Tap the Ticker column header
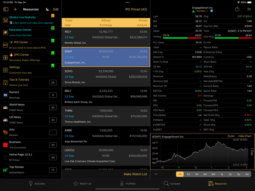255x191 pixels. pos(69,21)
